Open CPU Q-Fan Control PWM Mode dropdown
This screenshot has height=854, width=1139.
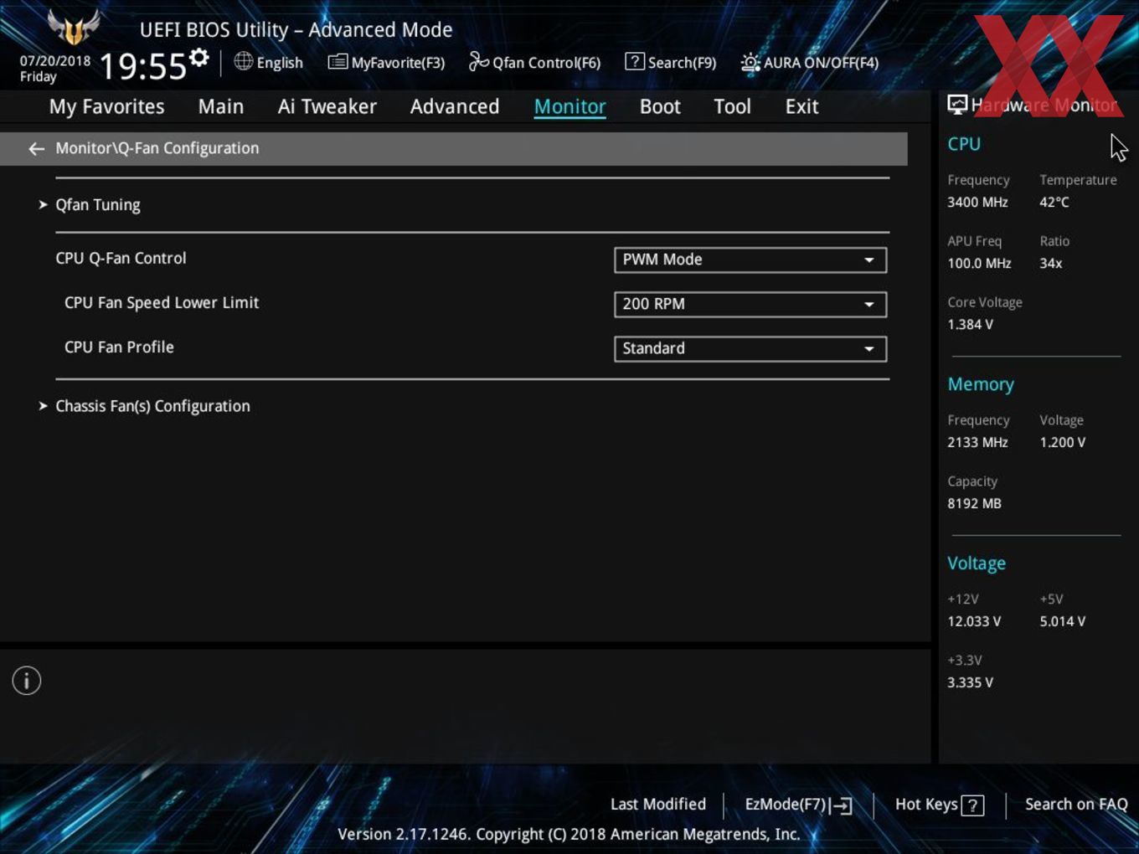click(750, 260)
